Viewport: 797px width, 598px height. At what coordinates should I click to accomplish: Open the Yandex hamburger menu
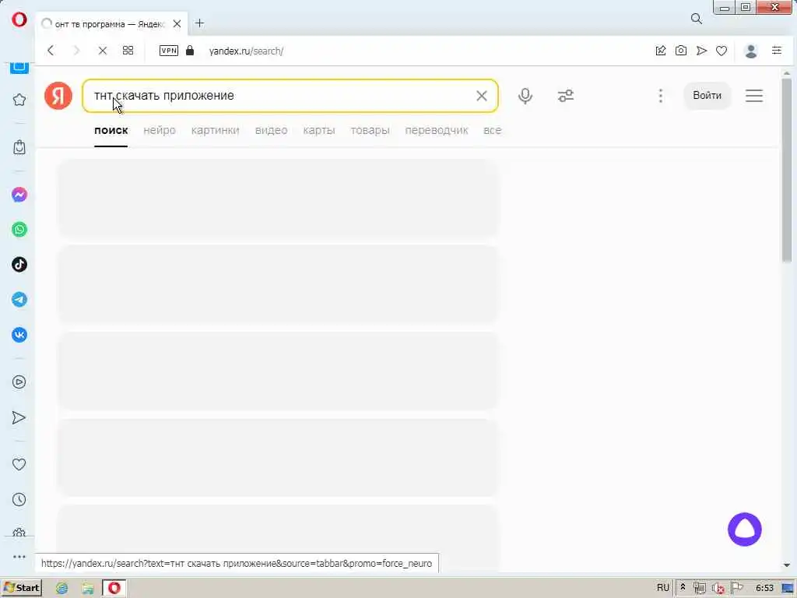point(753,96)
